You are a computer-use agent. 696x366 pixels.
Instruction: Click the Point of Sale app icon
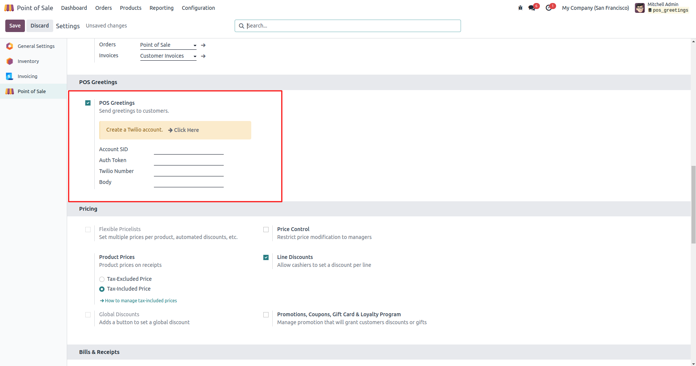[x=9, y=8]
